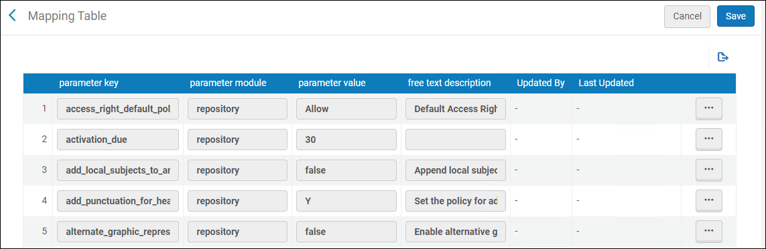Click the repository module field in the activation_due row

tap(237, 140)
